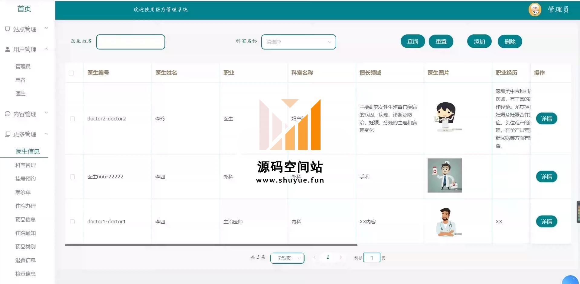Image resolution: width=580 pixels, height=284 pixels.
Task: Check the 医生666-22222 row checkbox
Action: click(x=72, y=177)
